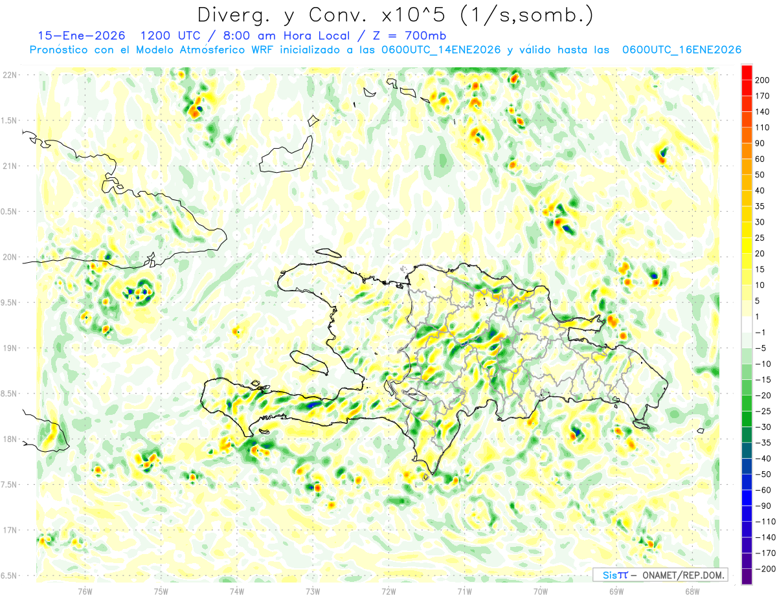Click the '110' positive color scale label
Viewport: 777px width, 600px height.
[x=762, y=127]
